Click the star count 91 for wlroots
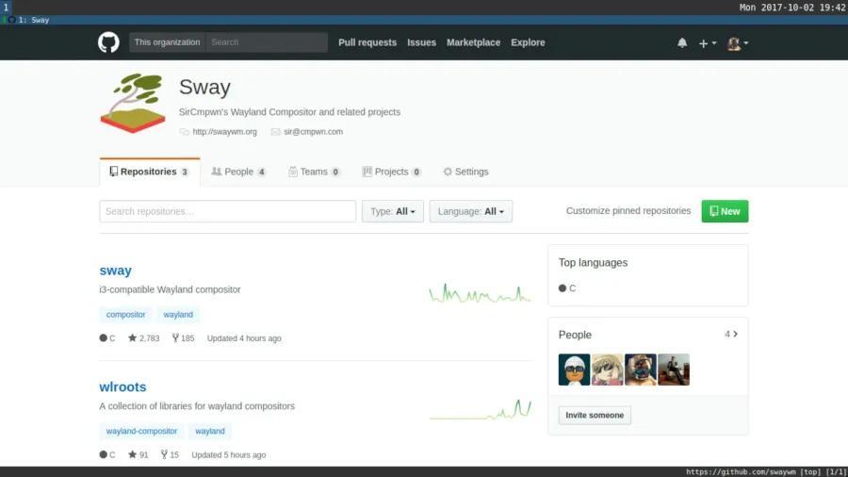 138,454
